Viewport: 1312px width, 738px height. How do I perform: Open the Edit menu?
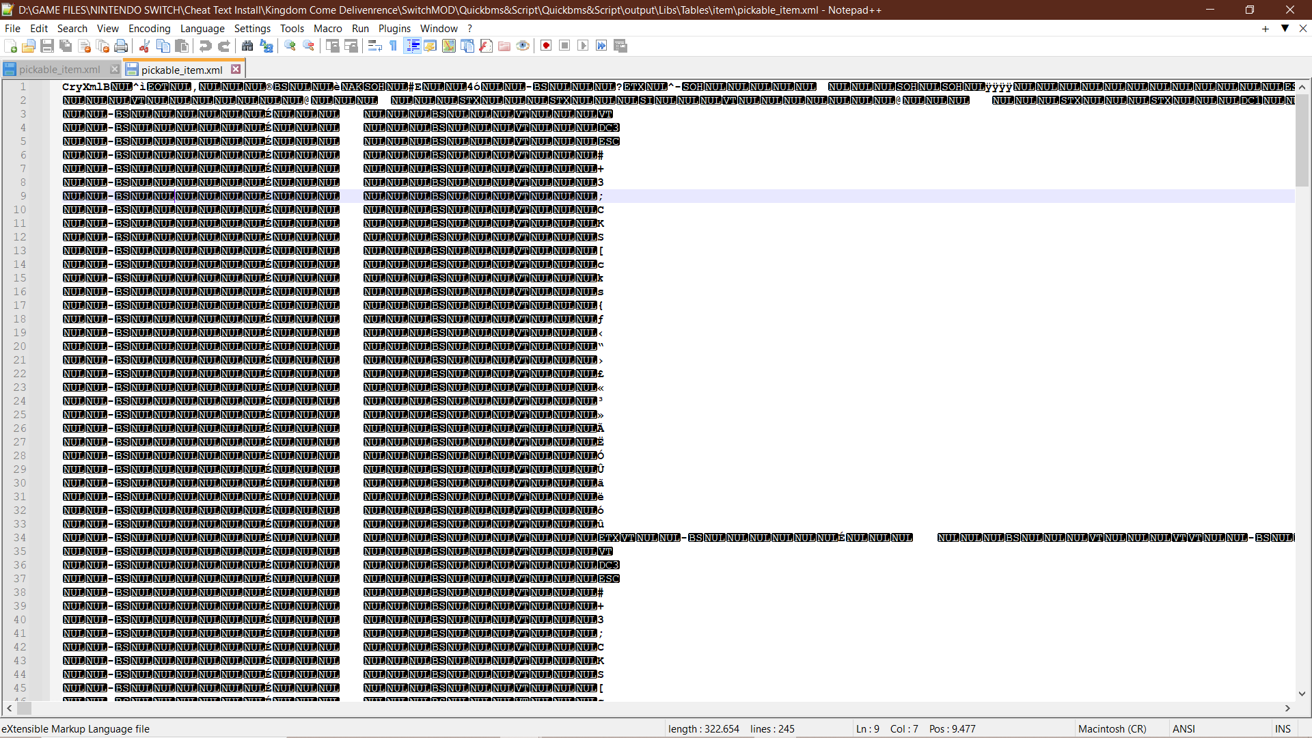(39, 28)
